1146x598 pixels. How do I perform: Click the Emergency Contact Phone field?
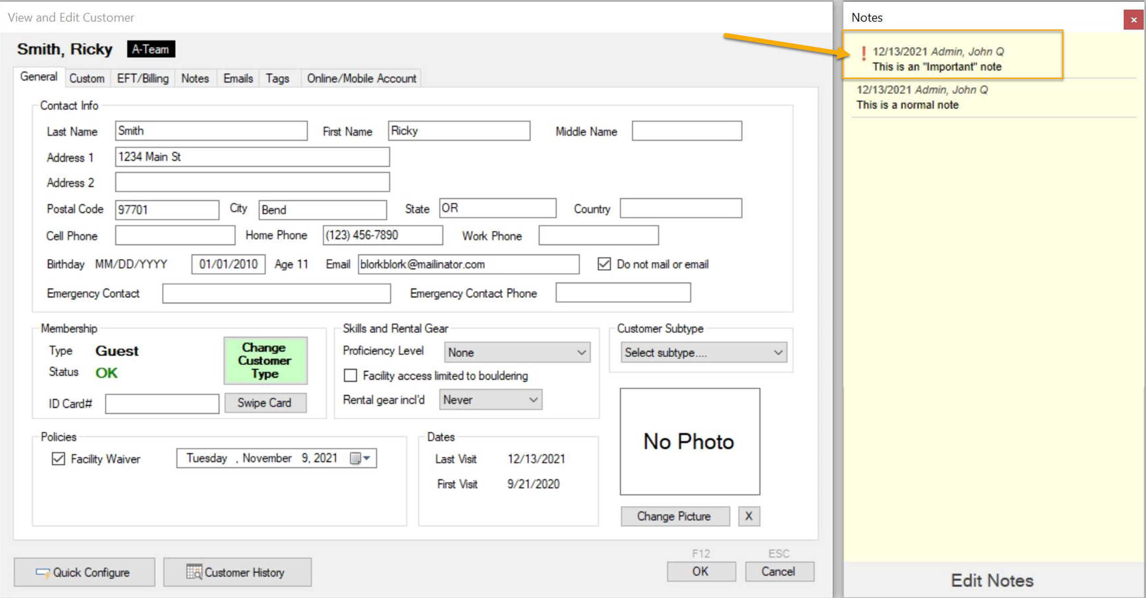(x=623, y=292)
